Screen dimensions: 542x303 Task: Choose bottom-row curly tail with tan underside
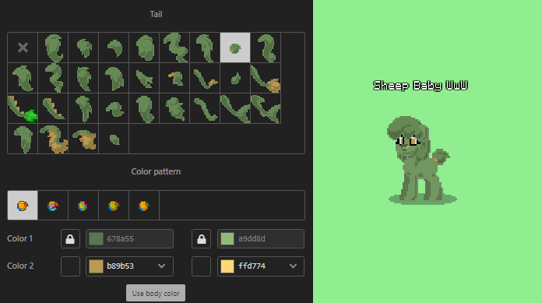(53, 139)
